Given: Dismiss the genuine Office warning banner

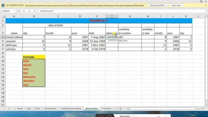Looking at the screenshot, I should [x=206, y=5].
